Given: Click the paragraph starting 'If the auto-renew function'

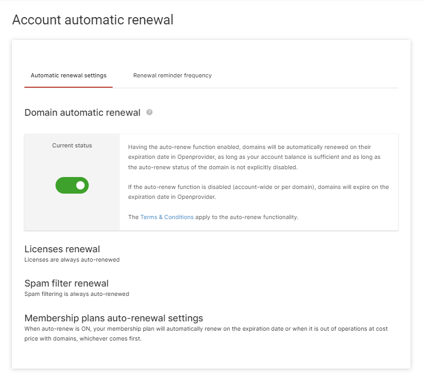Looking at the screenshot, I should [x=258, y=192].
